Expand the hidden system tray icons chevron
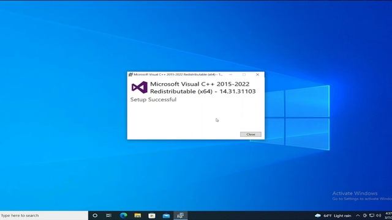The height and width of the screenshot is (220, 392). pos(358,216)
